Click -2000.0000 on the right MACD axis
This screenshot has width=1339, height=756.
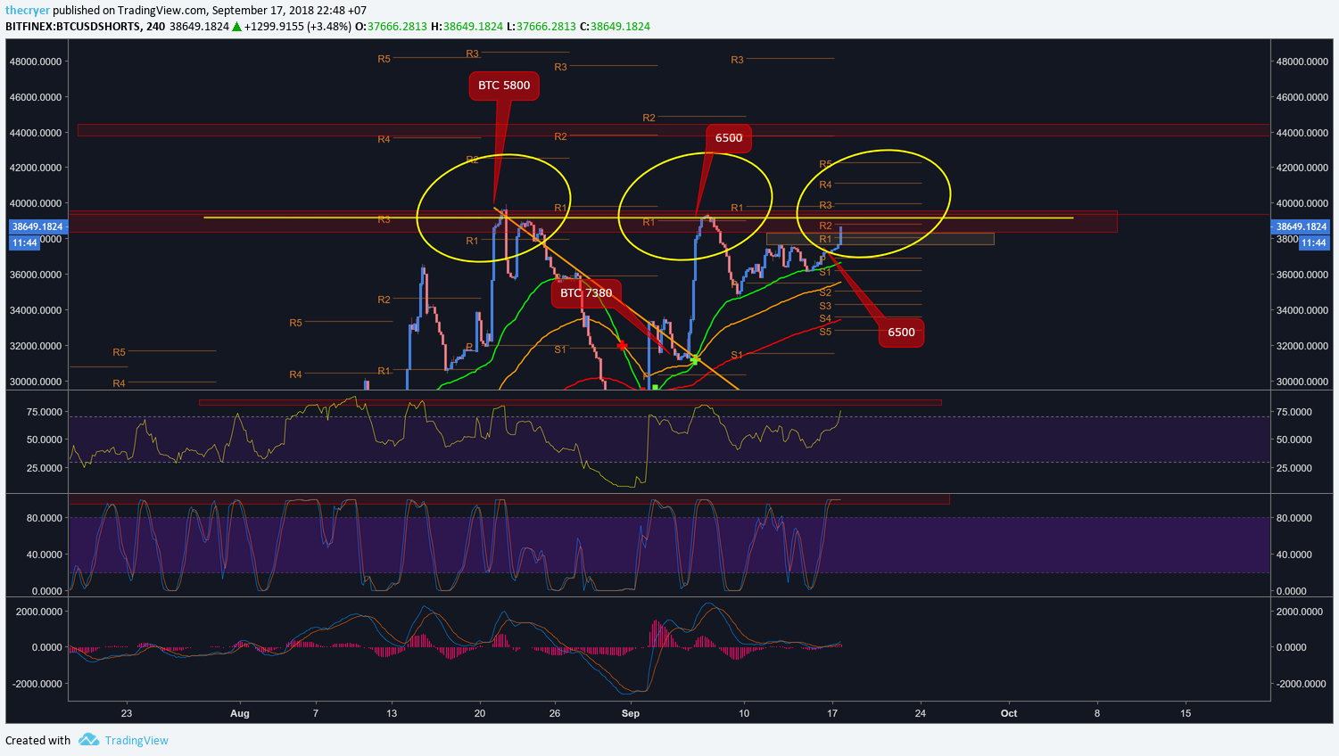coord(1301,684)
